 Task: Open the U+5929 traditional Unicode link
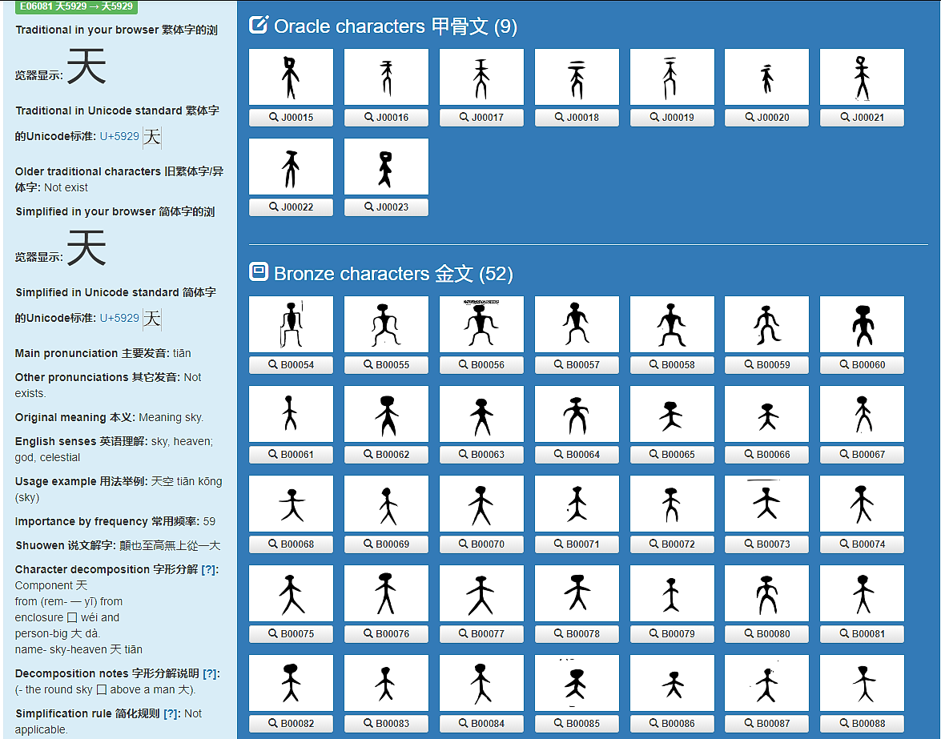119,136
